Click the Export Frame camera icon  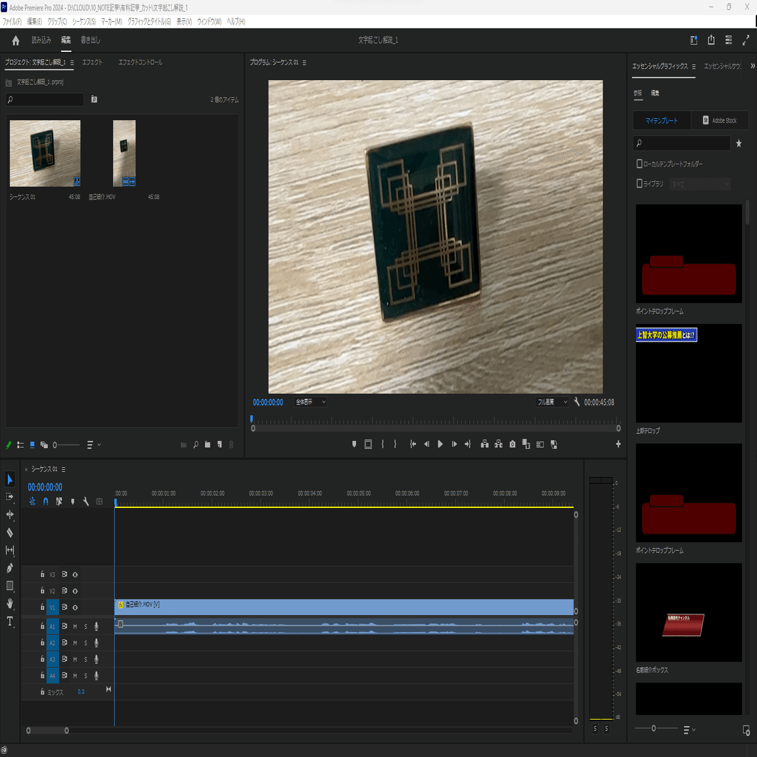tap(512, 444)
